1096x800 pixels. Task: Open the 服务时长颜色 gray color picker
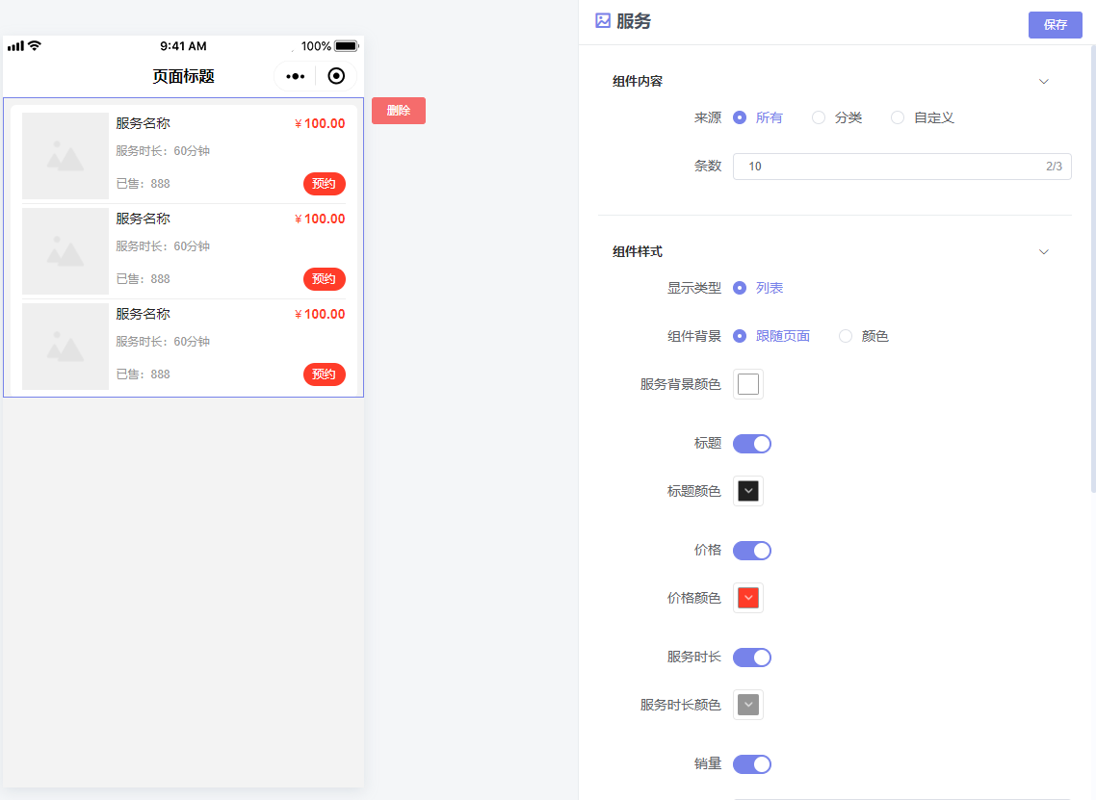748,705
